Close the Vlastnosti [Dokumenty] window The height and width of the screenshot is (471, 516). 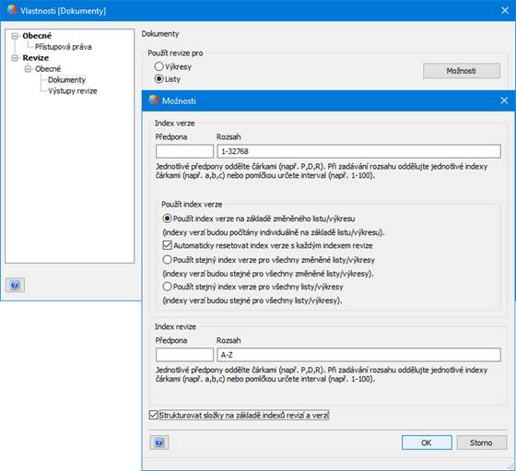click(505, 10)
